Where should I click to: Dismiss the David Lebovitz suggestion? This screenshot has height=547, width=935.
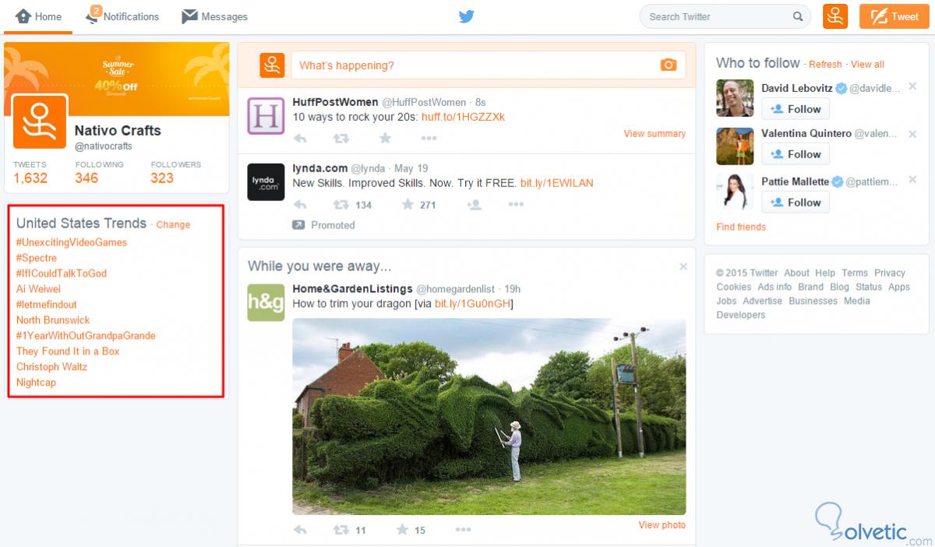[913, 86]
